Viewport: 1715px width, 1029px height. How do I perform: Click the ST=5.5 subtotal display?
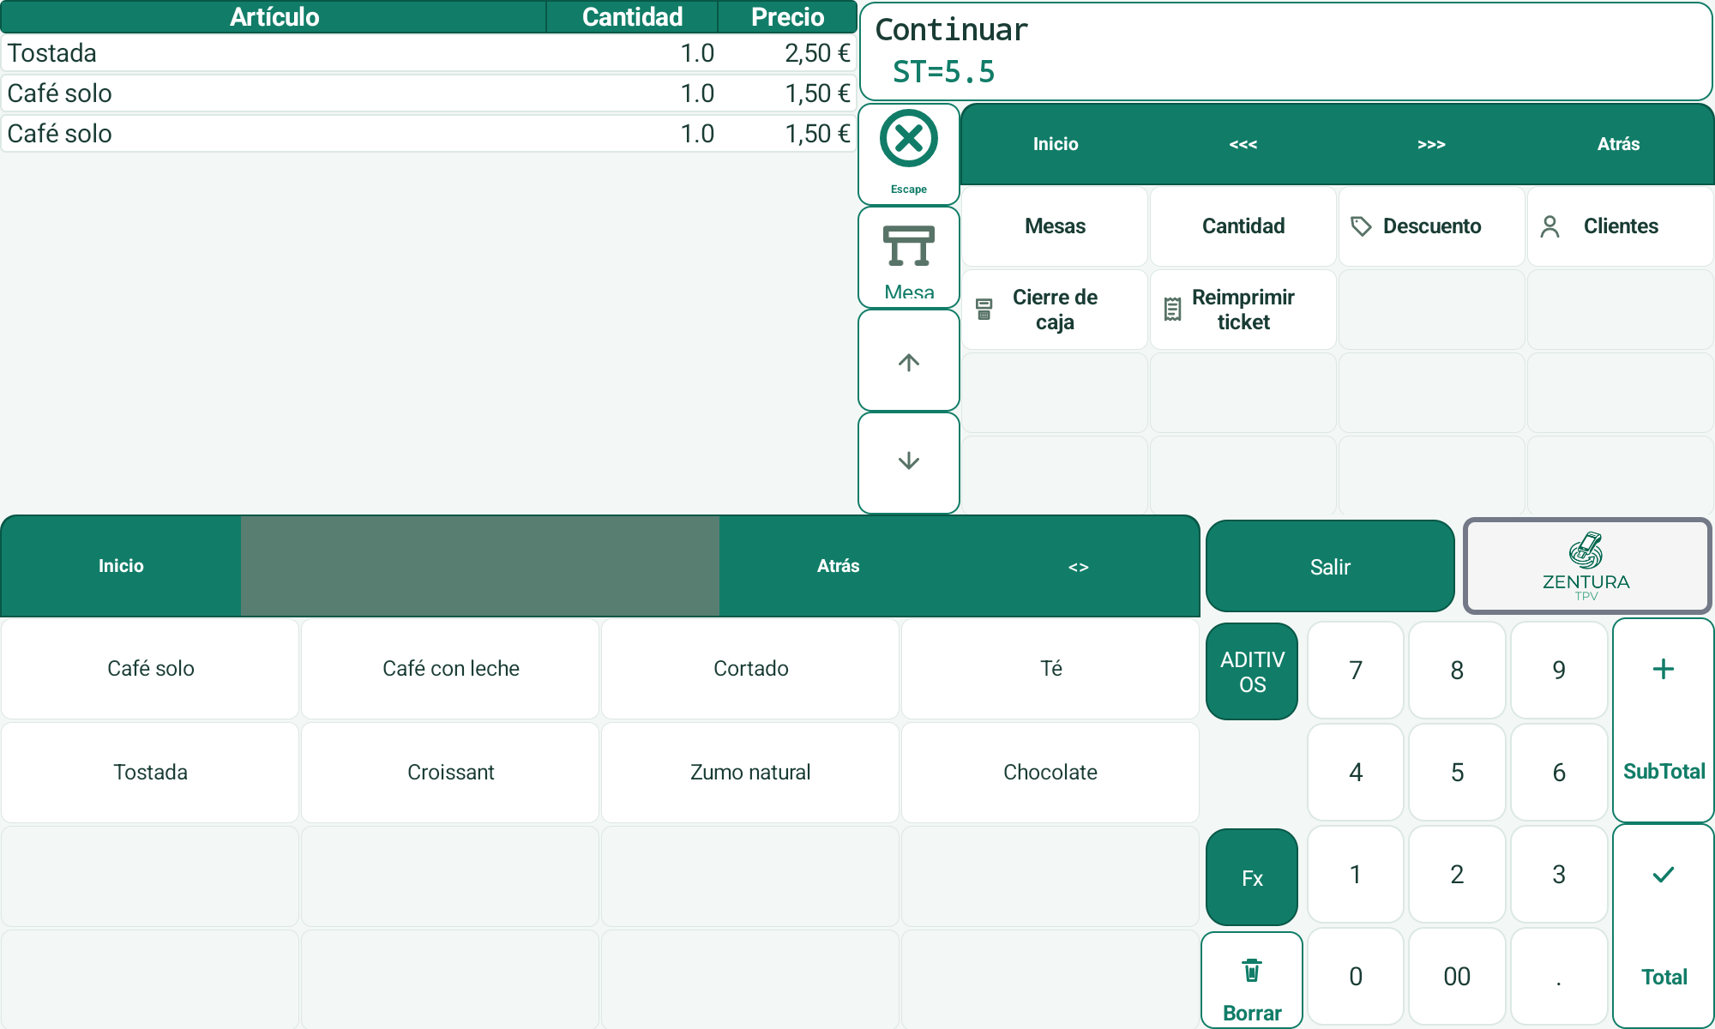943,72
